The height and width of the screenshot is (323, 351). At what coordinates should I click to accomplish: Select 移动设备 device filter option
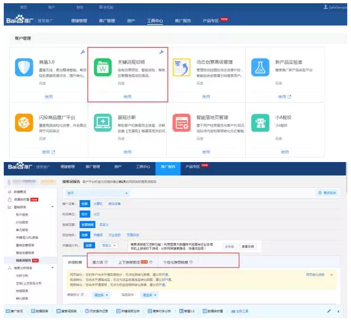(x=114, y=204)
